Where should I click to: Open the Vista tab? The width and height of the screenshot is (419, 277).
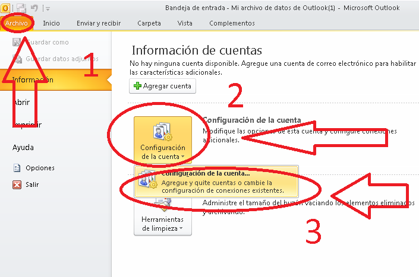(185, 23)
